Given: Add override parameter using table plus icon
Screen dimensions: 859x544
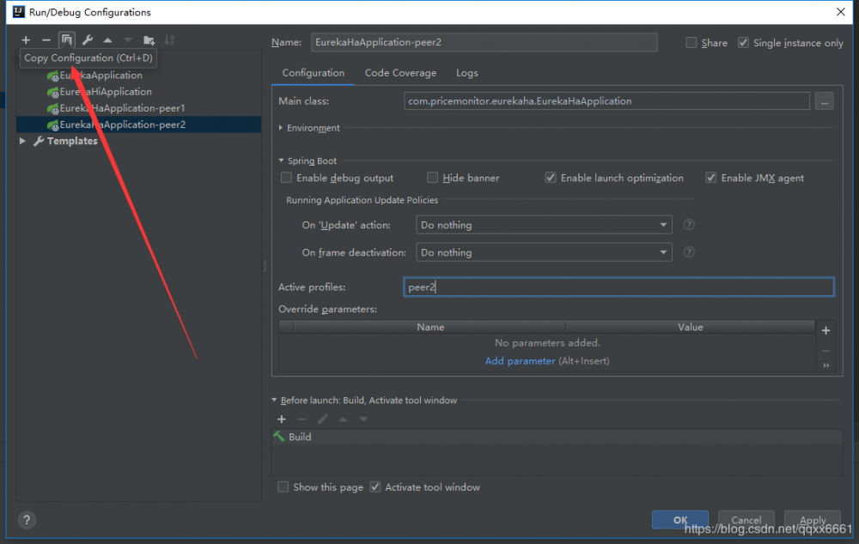Looking at the screenshot, I should (x=825, y=330).
